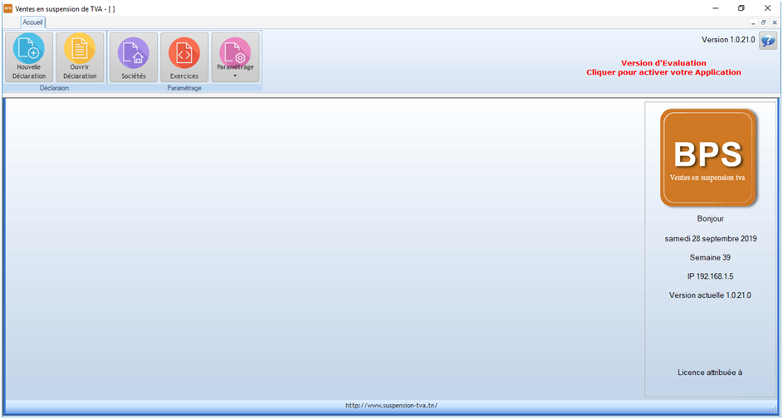The image size is (783, 419).
Task: Click 'Version actuelle 1.0.21.0' text
Action: (710, 295)
